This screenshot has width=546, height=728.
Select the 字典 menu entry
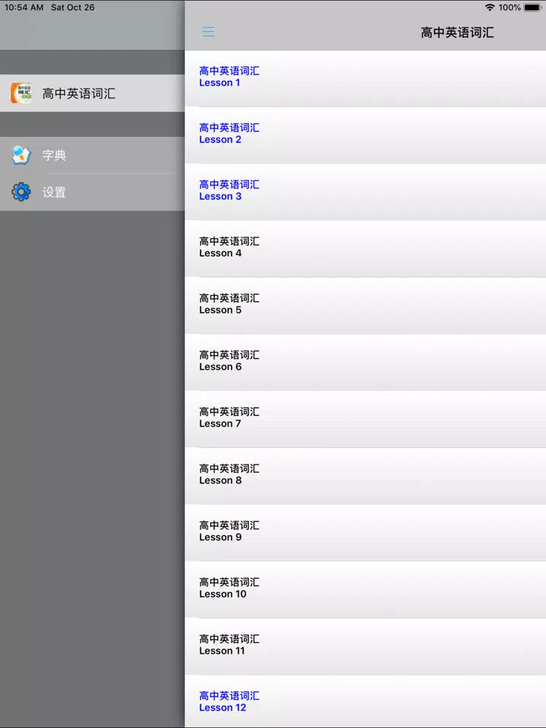point(92,155)
